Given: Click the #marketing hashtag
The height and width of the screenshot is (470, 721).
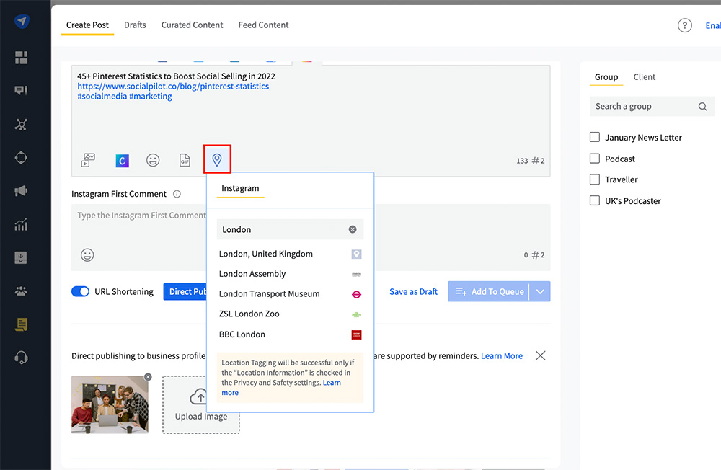Looking at the screenshot, I should pos(151,97).
